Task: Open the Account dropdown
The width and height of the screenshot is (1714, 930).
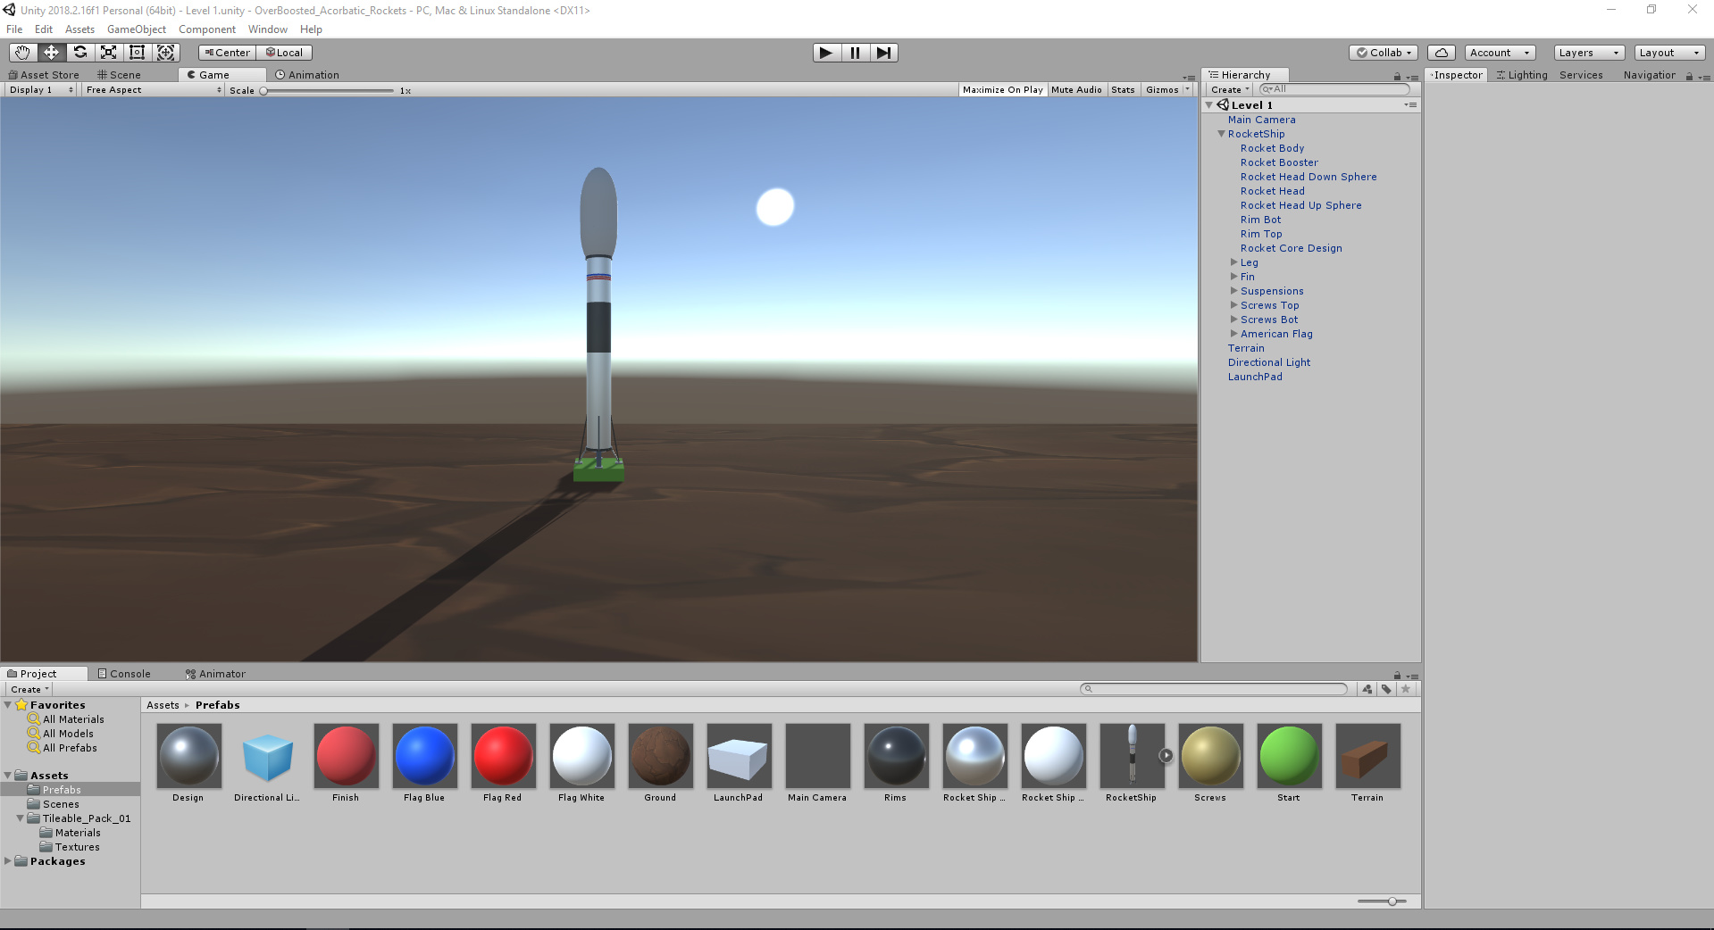Action: click(x=1500, y=53)
